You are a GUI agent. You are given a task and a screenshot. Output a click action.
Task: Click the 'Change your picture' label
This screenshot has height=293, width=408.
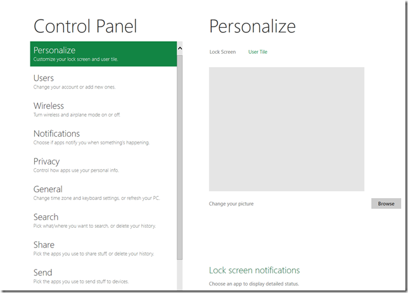point(231,204)
